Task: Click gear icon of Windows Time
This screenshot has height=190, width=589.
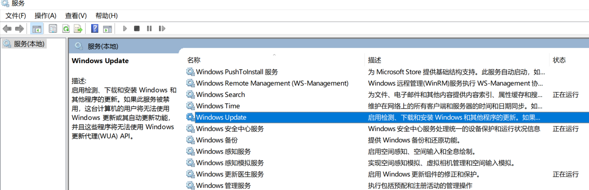Action: 190,106
